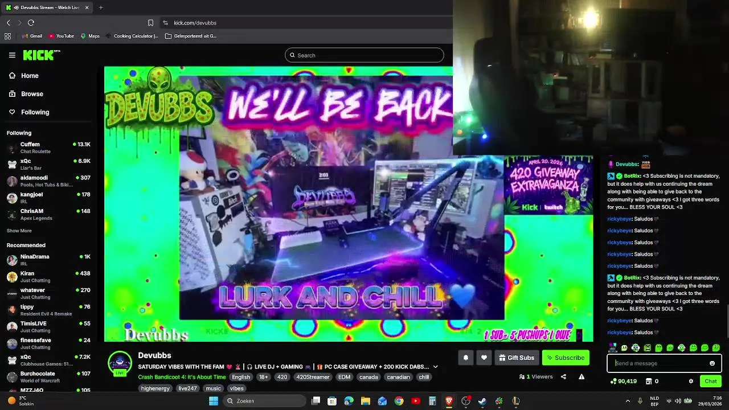The image size is (729, 410).
Task: Open aidamoodi's channel in sidebar
Action: (48, 181)
